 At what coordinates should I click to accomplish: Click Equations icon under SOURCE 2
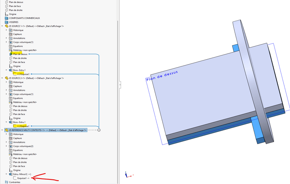point(11,98)
